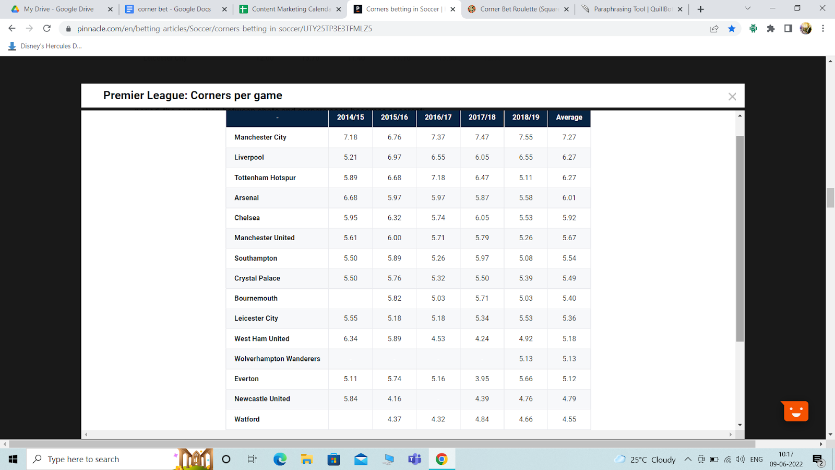
Task: Open tab search dropdown arrow
Action: [x=747, y=8]
